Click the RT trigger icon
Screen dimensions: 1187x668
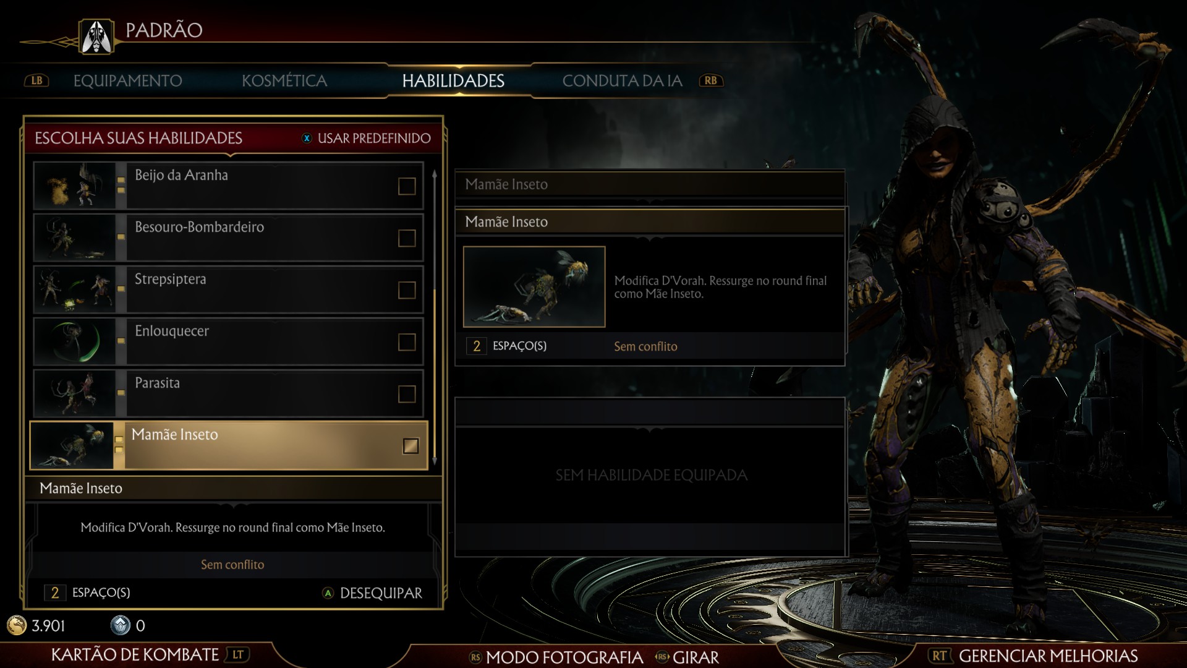pos(940,656)
